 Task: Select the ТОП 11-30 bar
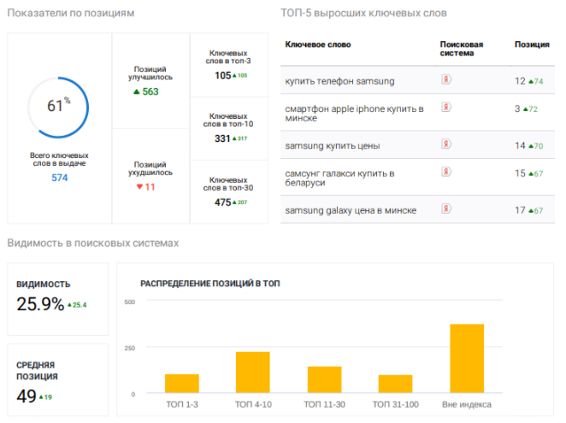tap(324, 379)
